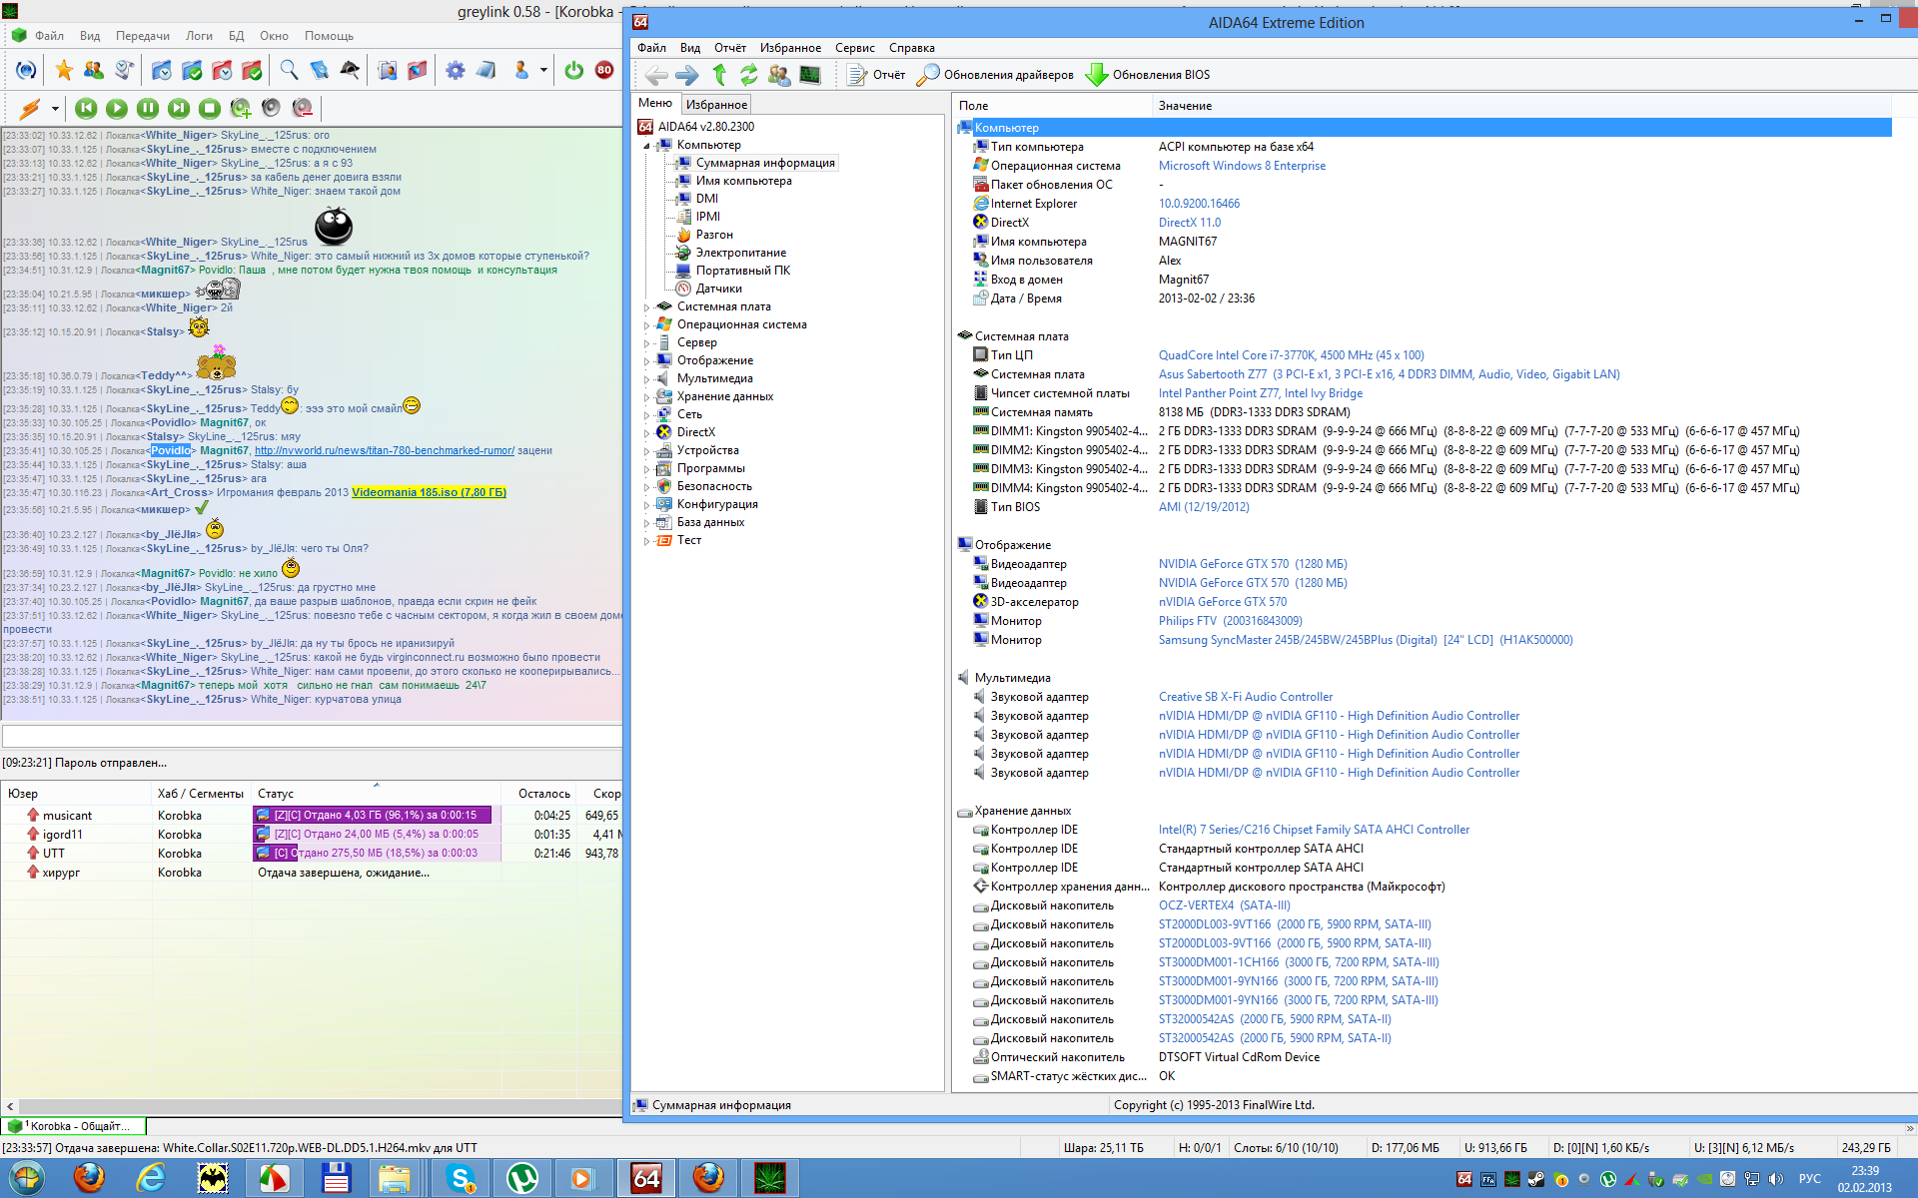Click AIDA64 refresh green arrows icon
Viewport: 1918px width, 1198px height.
tap(749, 75)
